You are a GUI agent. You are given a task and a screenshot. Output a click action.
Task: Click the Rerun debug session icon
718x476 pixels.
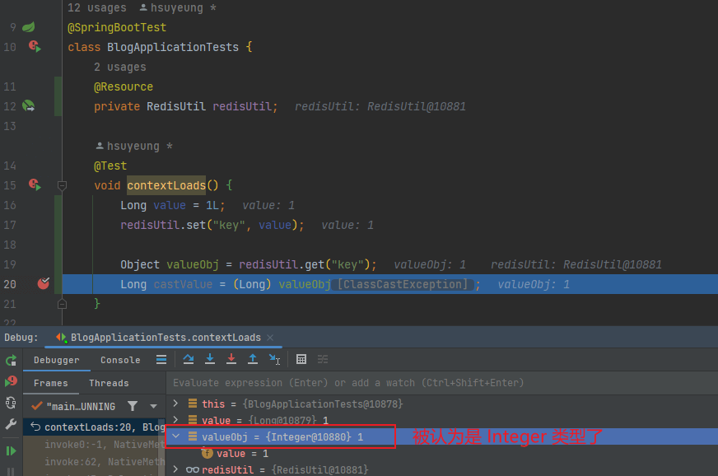(x=11, y=362)
